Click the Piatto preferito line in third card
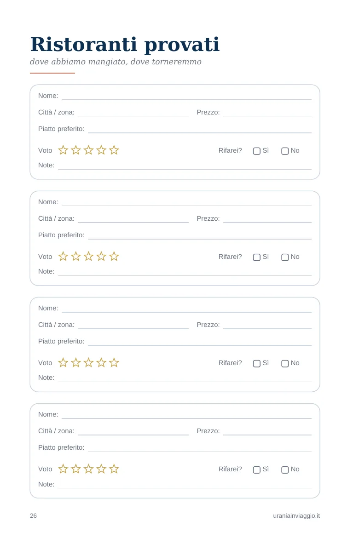 click(x=200, y=342)
